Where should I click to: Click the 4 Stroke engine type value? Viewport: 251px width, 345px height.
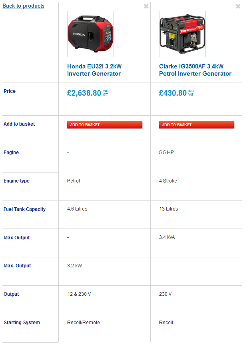point(168,181)
